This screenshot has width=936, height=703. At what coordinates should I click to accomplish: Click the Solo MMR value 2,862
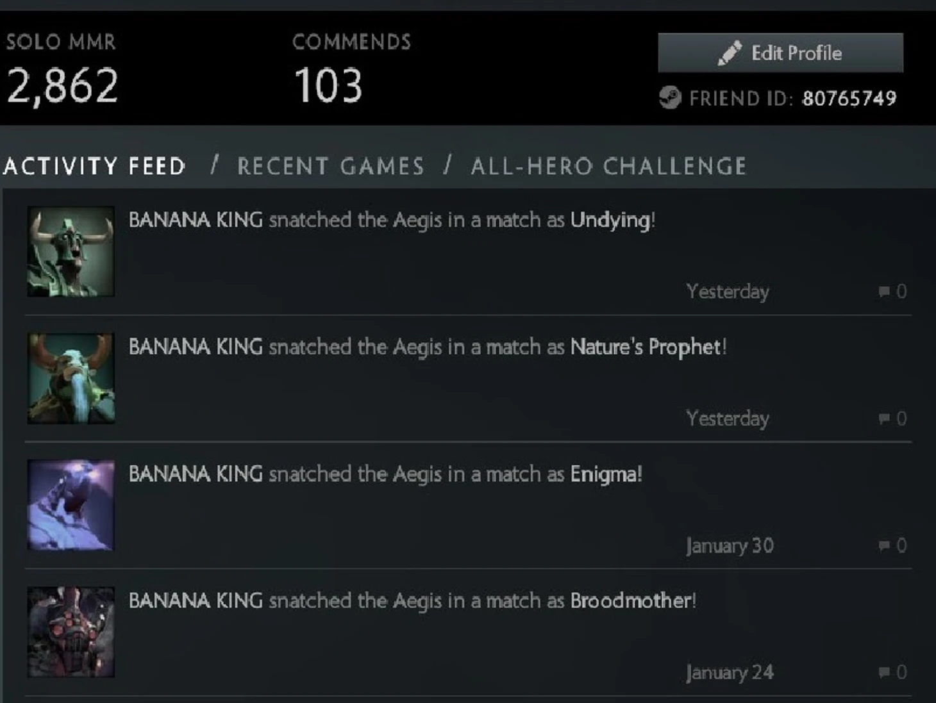tap(63, 86)
